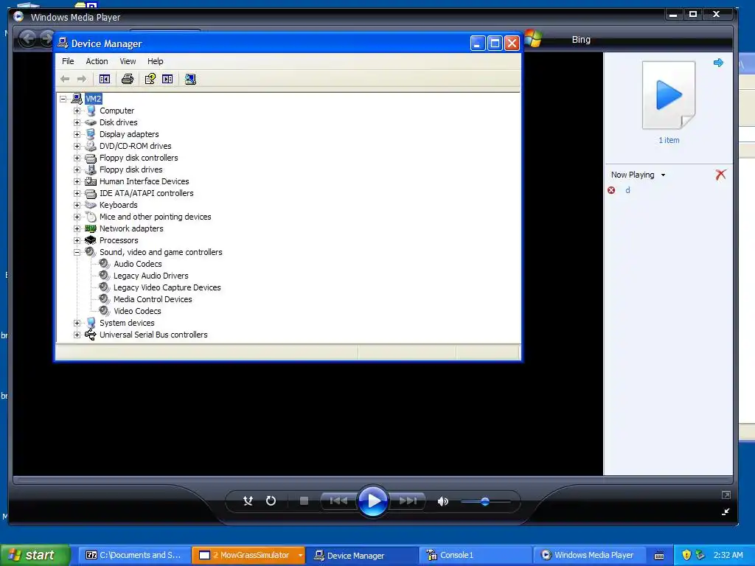Select the IDE ATA/ATAPI controllers icon
Screen dimensions: 755x566
point(91,194)
